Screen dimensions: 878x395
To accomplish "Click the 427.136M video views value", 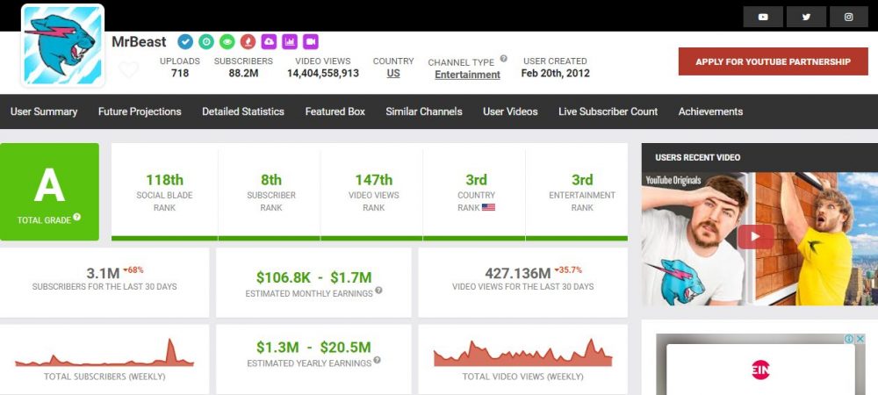I will point(518,274).
